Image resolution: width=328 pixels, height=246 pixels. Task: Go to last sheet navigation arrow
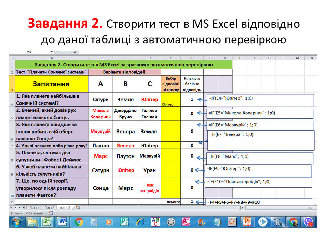(24, 208)
